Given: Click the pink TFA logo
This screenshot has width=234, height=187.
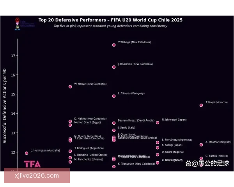Looking at the screenshot, I should tap(32, 164).
